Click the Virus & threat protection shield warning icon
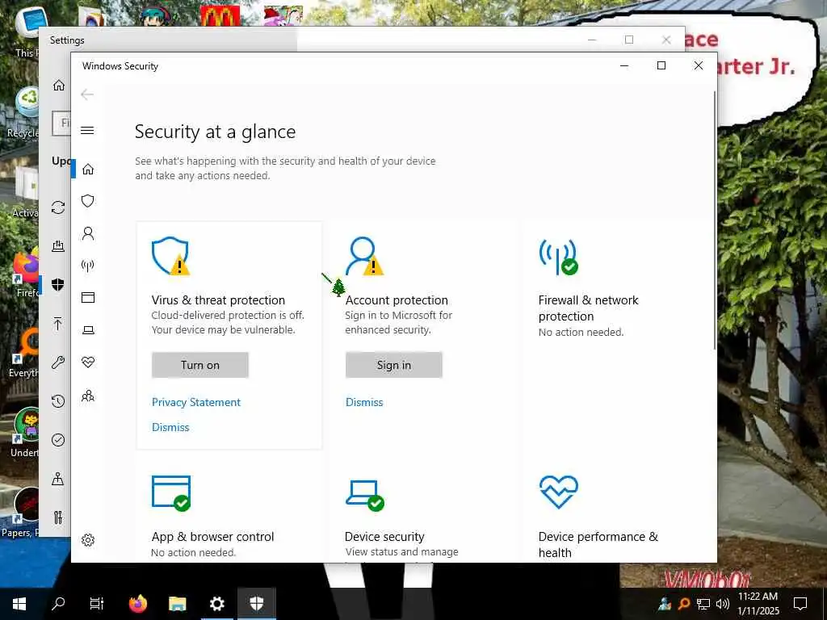Viewport: 827px width, 620px height. [x=170, y=256]
